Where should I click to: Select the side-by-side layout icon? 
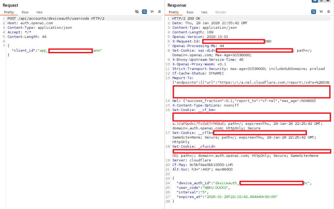(315, 1)
